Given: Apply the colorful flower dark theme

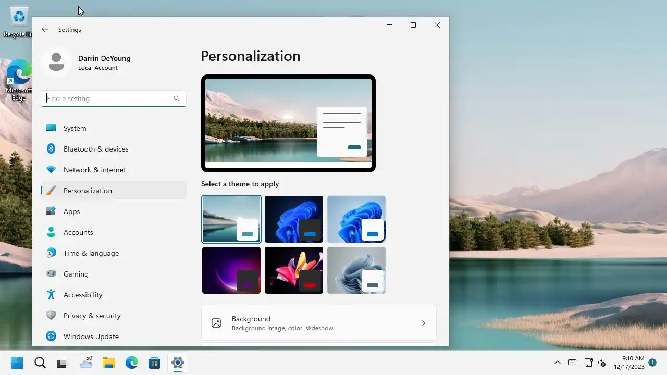Looking at the screenshot, I should (x=294, y=270).
